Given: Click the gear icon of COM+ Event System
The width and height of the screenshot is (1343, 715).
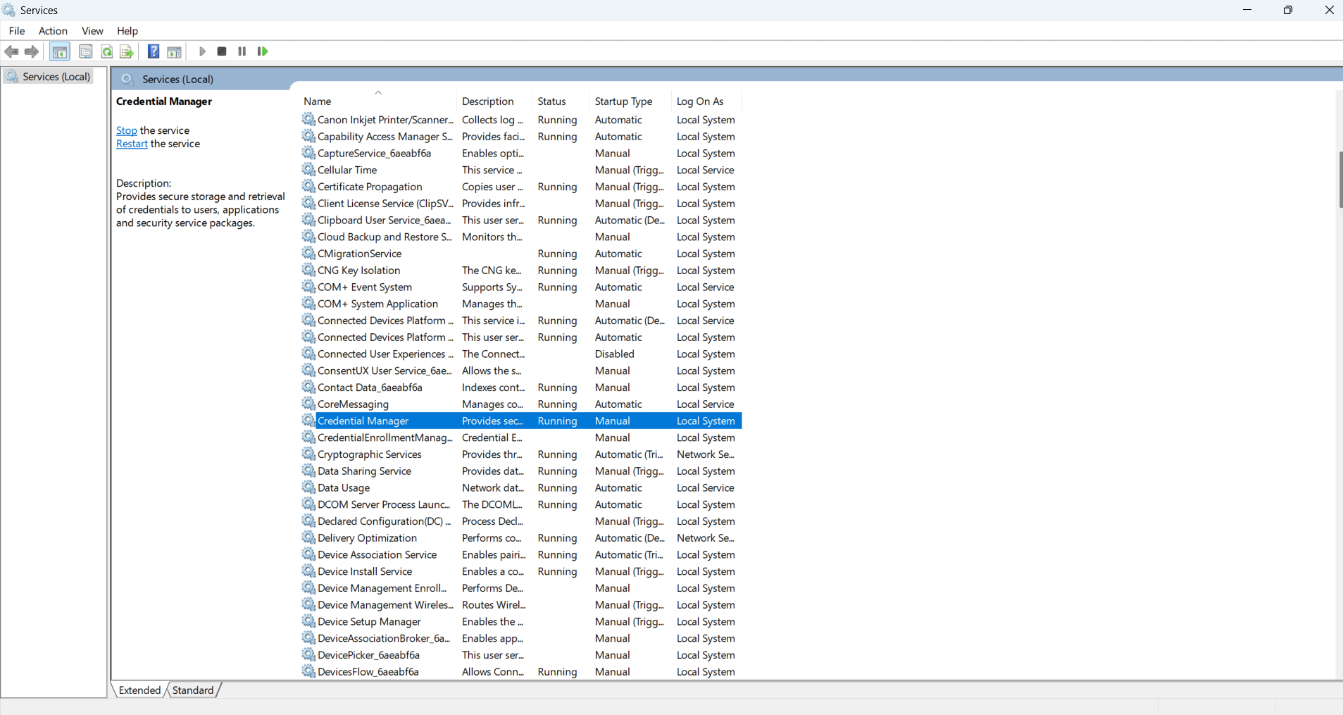Looking at the screenshot, I should click(x=308, y=287).
